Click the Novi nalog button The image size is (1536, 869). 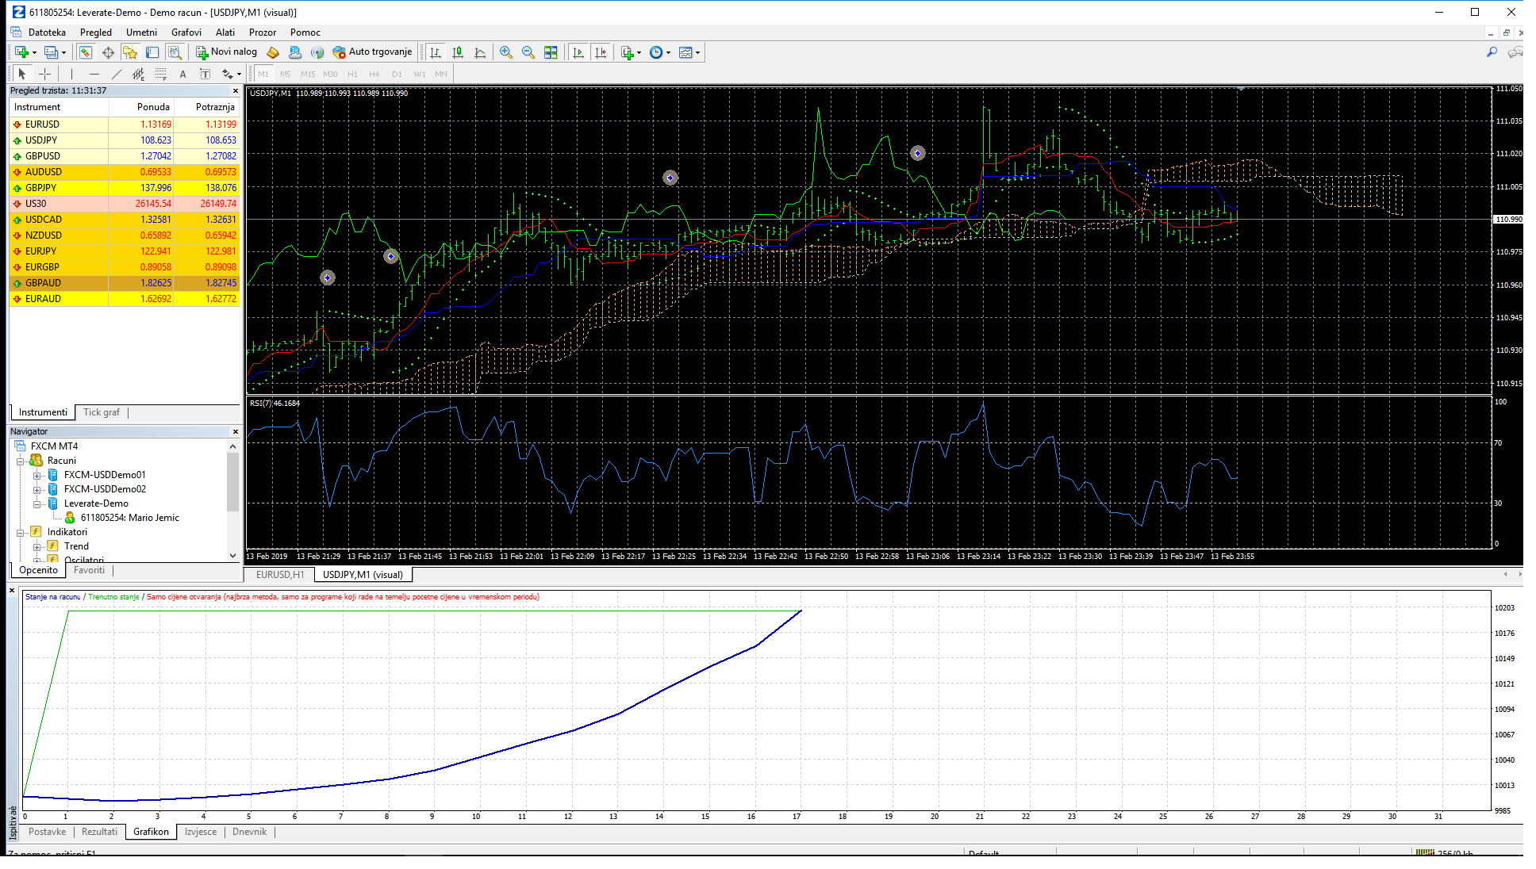(x=227, y=52)
